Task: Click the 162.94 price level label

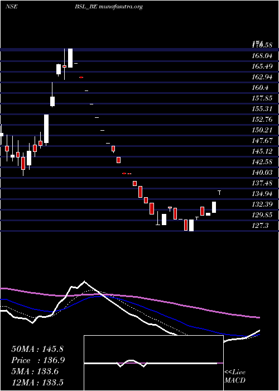Action: pyautogui.click(x=262, y=77)
